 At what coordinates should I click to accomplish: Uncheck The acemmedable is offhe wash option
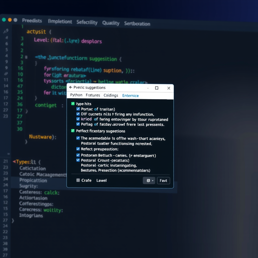[x=78, y=138]
